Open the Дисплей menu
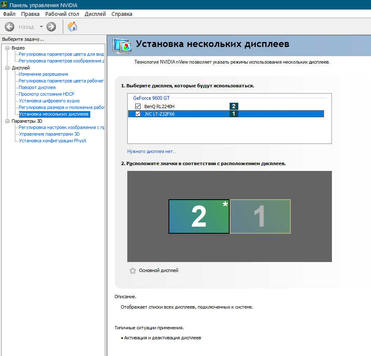This screenshot has width=371, height=356. click(95, 14)
